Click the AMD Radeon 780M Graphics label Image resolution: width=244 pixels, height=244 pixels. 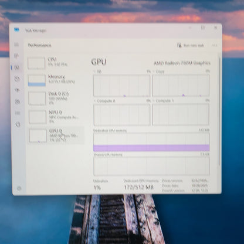[x=182, y=63]
